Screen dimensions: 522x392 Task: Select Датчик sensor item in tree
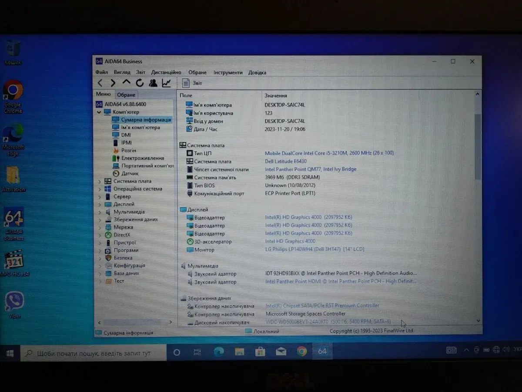pos(130,173)
